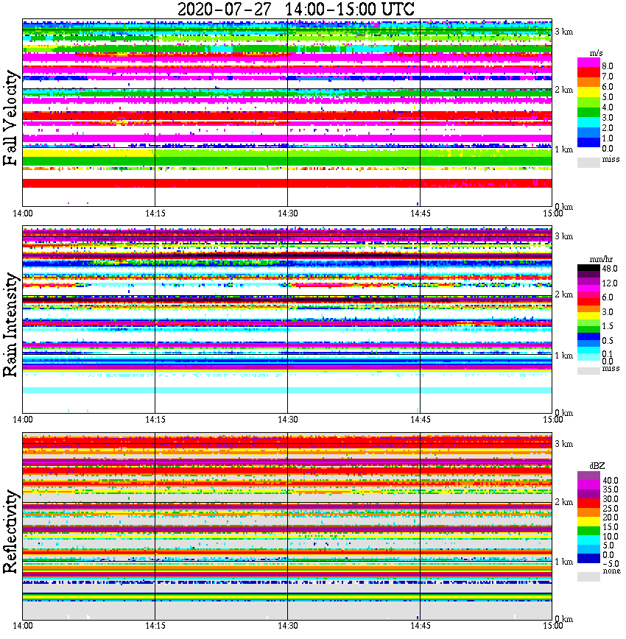626x639 pixels.
Task: Click the "1.0" value in the m/s legend
Action: (608, 138)
